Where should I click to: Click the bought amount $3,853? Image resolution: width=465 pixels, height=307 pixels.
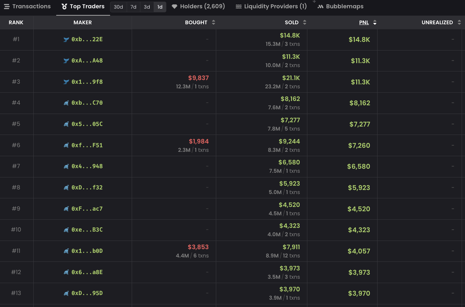point(198,247)
